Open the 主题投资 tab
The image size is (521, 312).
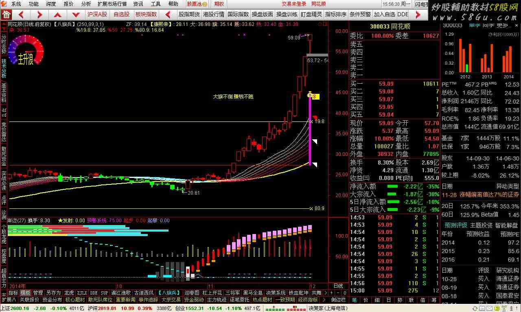coord(481,225)
